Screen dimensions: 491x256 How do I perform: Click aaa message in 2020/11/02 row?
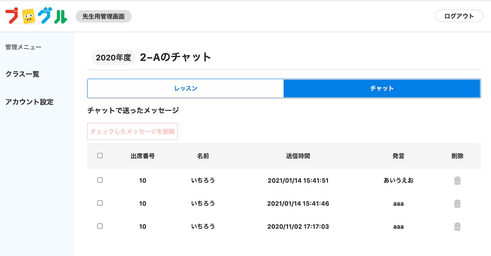(x=398, y=227)
